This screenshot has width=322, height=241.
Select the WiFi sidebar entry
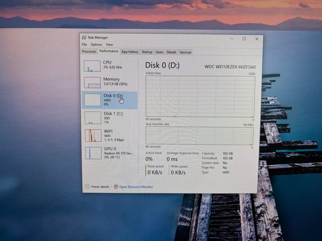(x=110, y=136)
